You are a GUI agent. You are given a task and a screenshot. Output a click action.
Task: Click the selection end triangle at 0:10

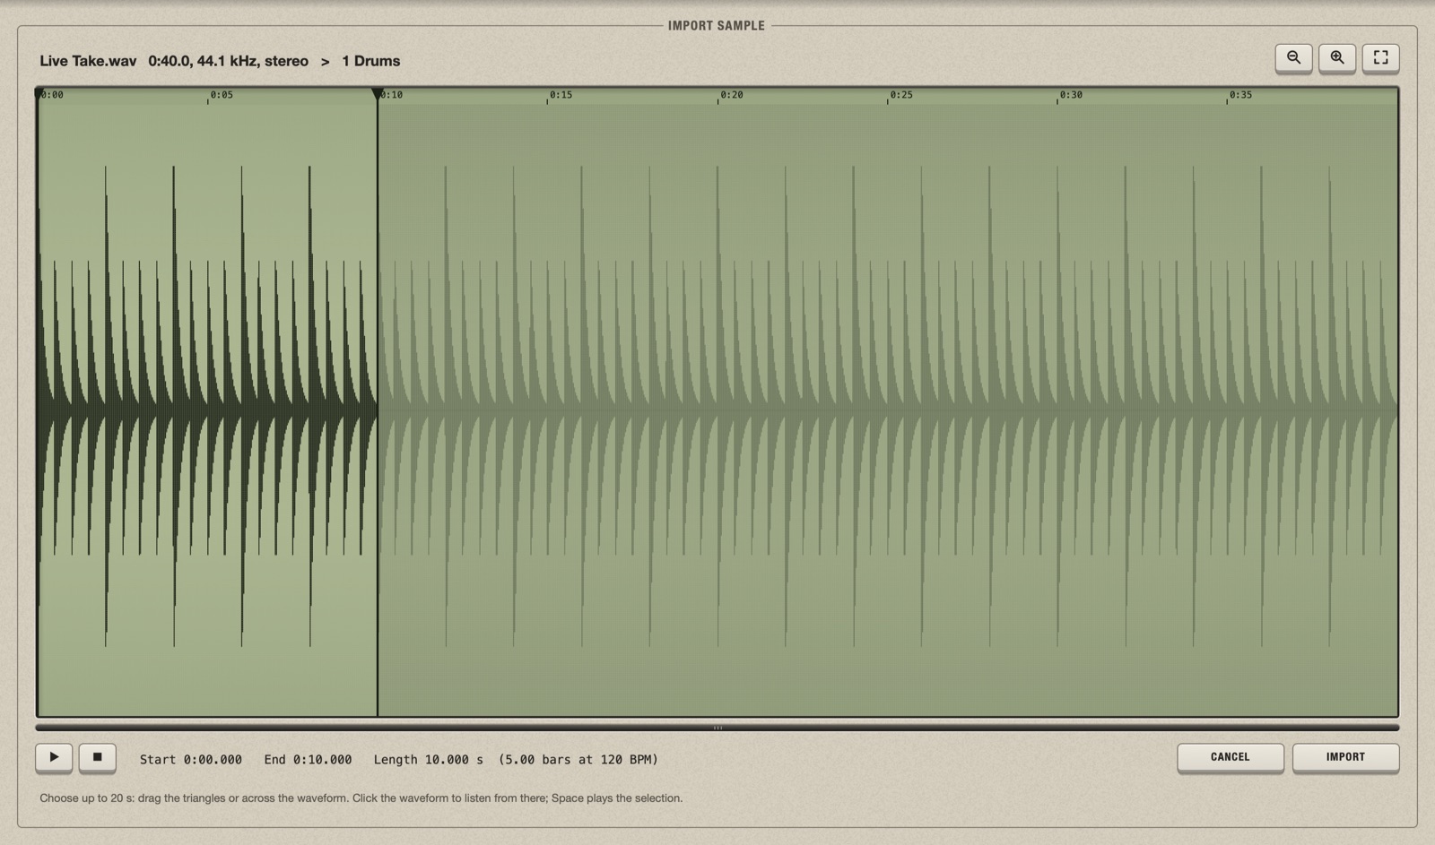pos(378,93)
